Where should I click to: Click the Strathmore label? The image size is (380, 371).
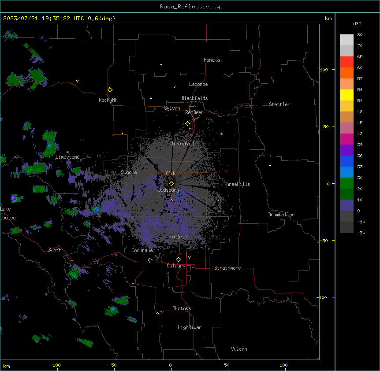[227, 268]
